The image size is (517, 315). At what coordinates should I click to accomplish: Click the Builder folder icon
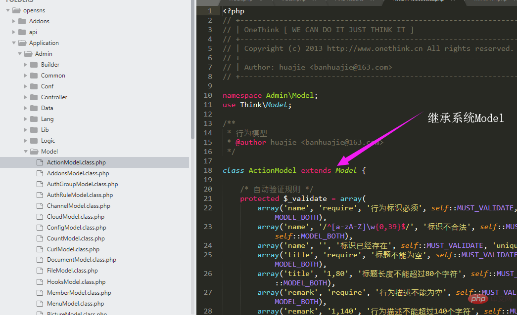click(x=34, y=65)
